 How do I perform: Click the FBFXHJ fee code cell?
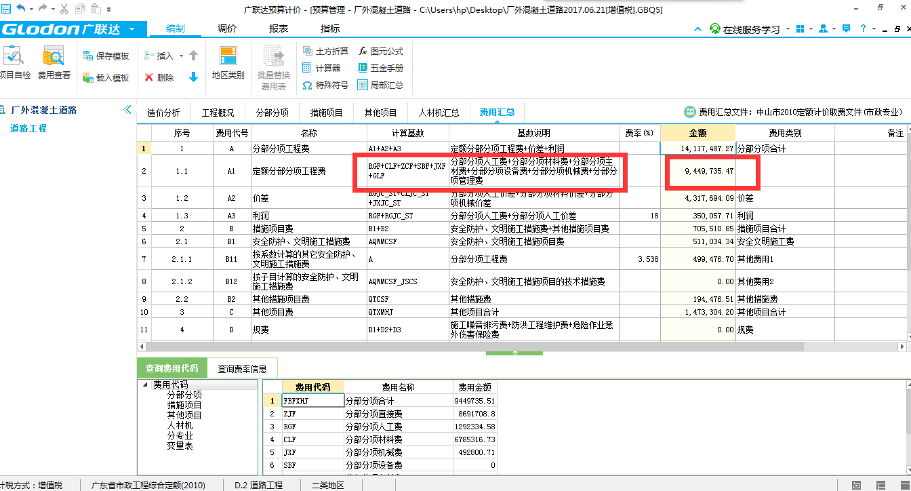313,401
